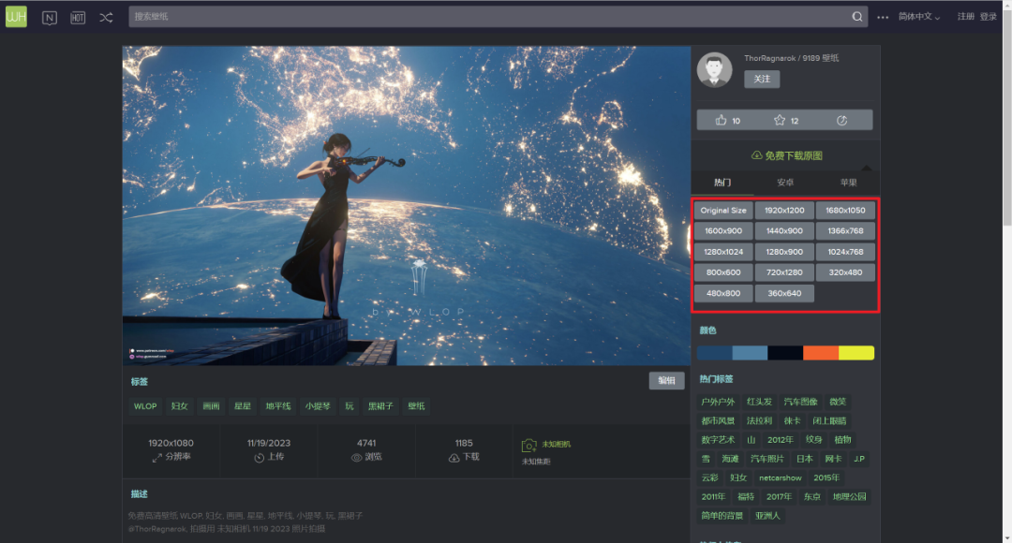Click the 星星 tag

pyautogui.click(x=243, y=406)
